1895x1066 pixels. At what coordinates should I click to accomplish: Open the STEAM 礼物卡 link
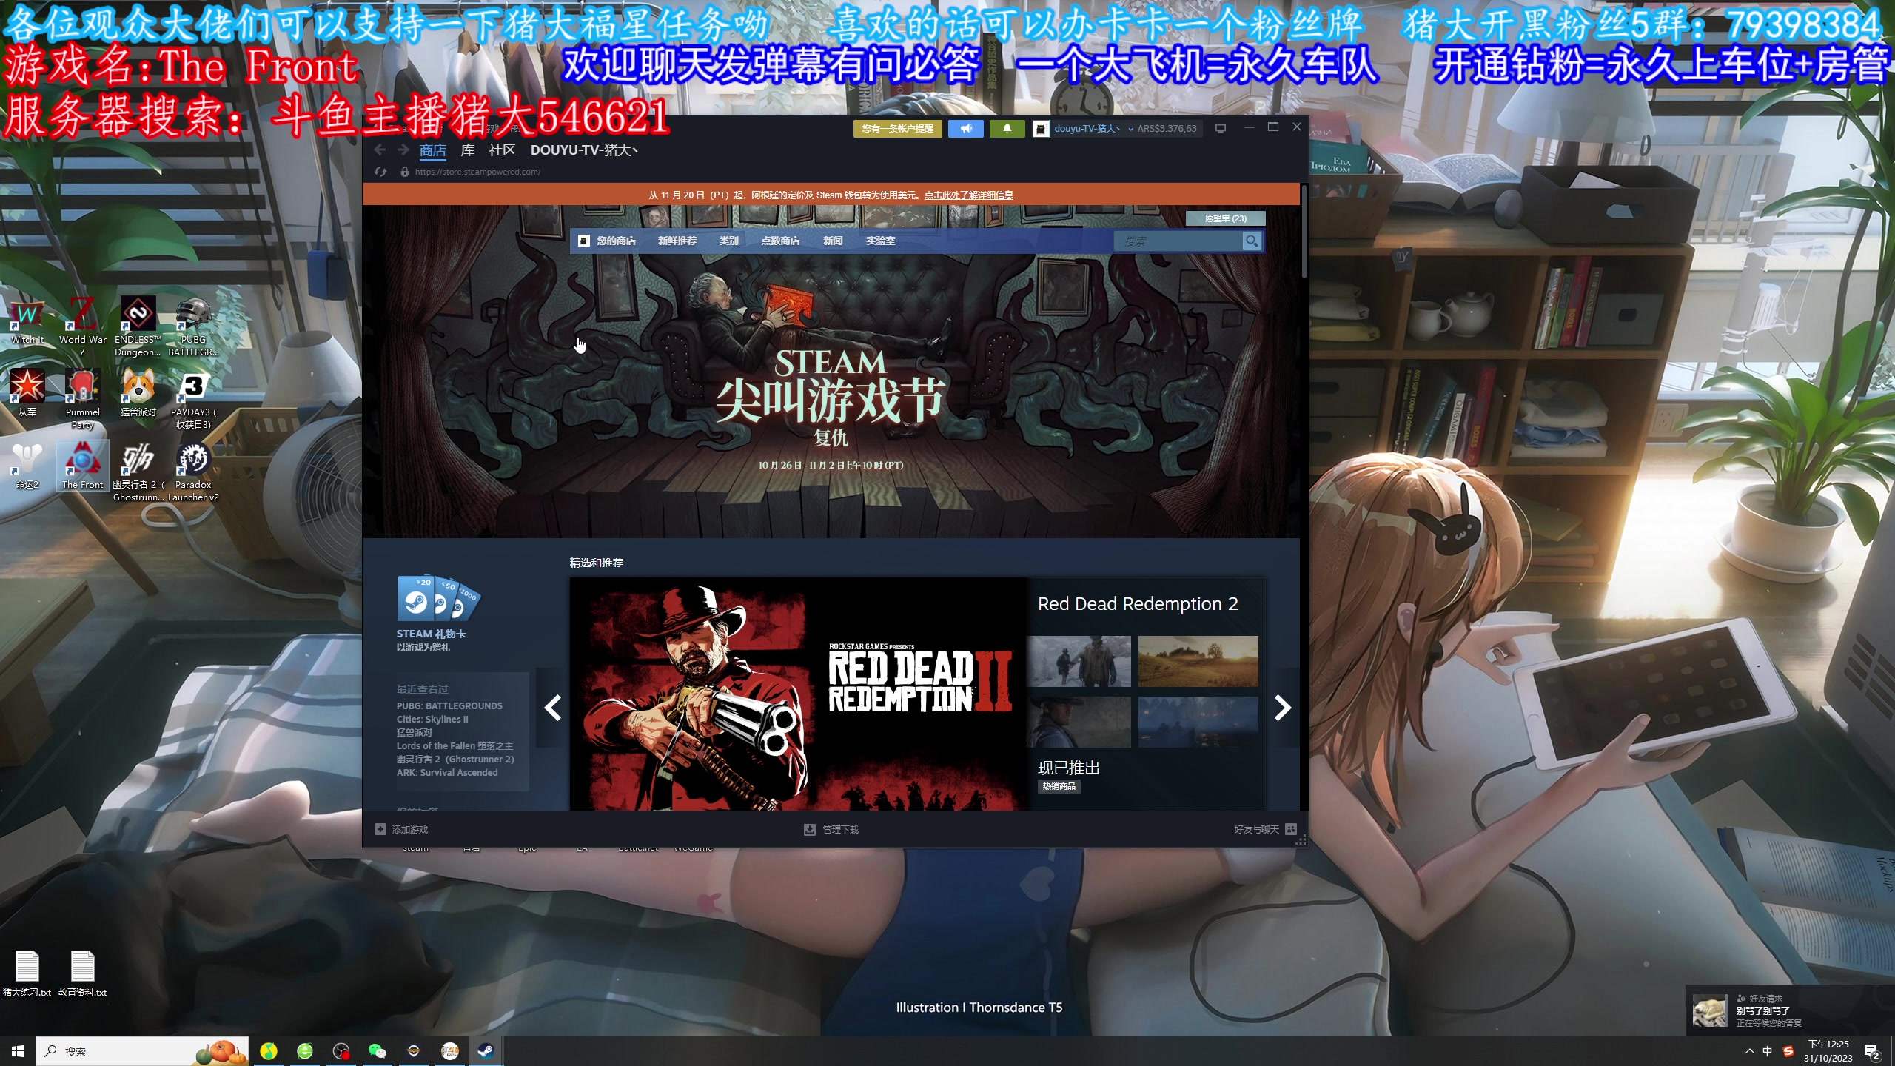(x=431, y=634)
